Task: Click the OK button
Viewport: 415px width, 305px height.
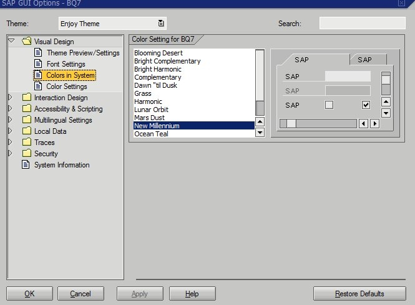Action: [30, 294]
